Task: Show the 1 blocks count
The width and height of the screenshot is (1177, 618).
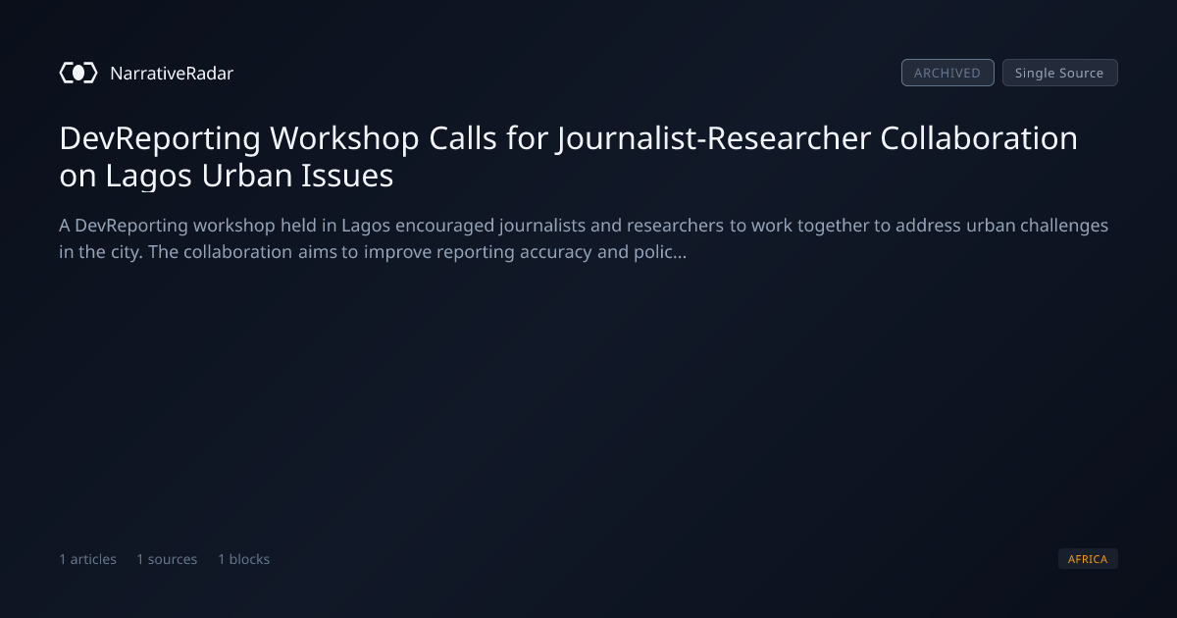Action: 243,559
